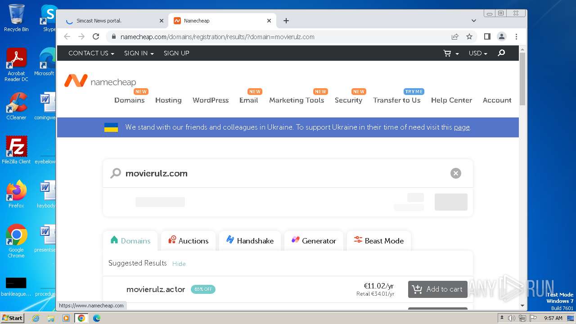Open Transfer to Us menu
Image resolution: width=576 pixels, height=324 pixels.
(x=396, y=100)
